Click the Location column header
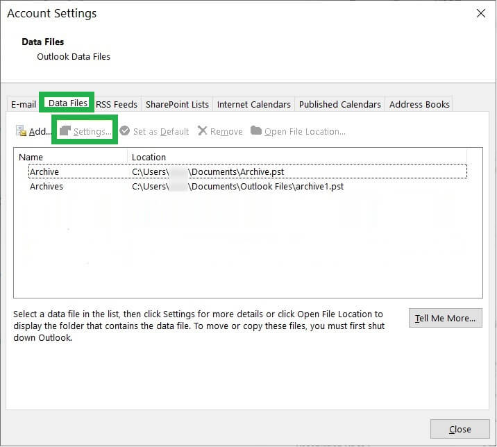 pos(297,157)
